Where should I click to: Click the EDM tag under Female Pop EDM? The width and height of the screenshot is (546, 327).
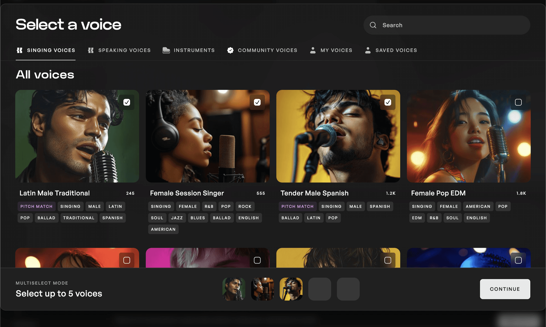pos(417,218)
